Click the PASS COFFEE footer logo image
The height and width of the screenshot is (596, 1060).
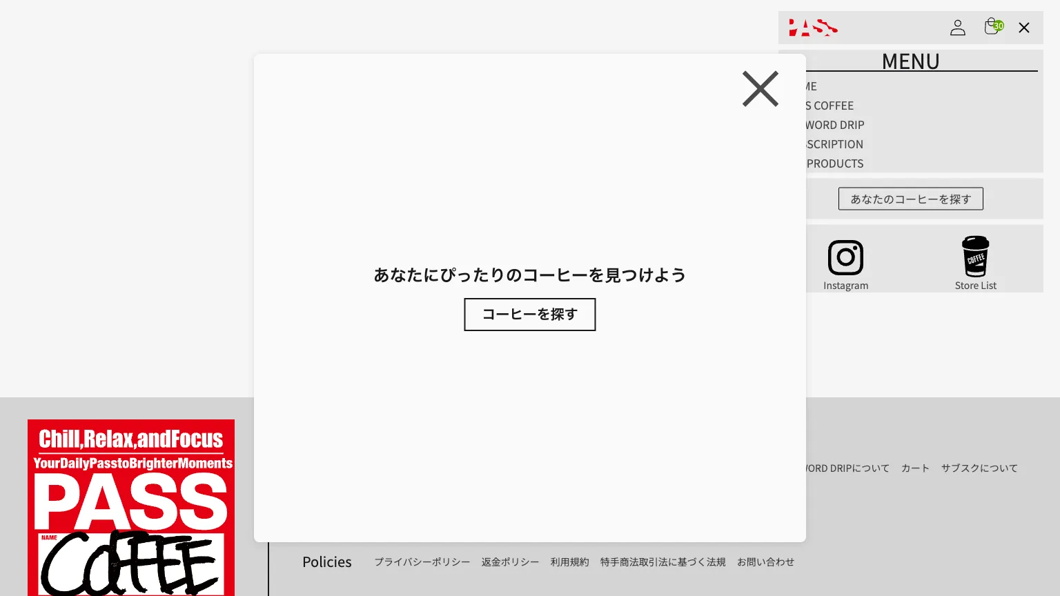(x=131, y=507)
